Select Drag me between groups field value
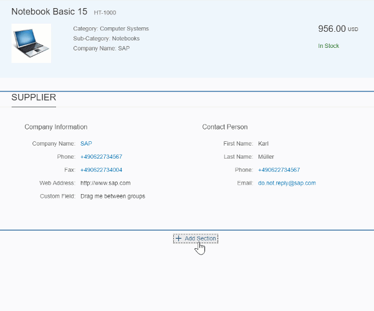 (113, 196)
